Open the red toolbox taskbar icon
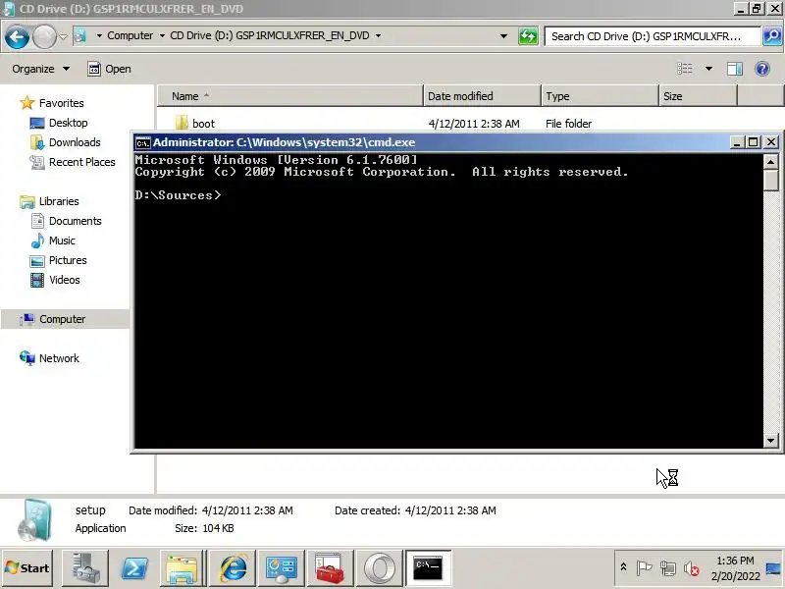This screenshot has width=785, height=589. (330, 568)
